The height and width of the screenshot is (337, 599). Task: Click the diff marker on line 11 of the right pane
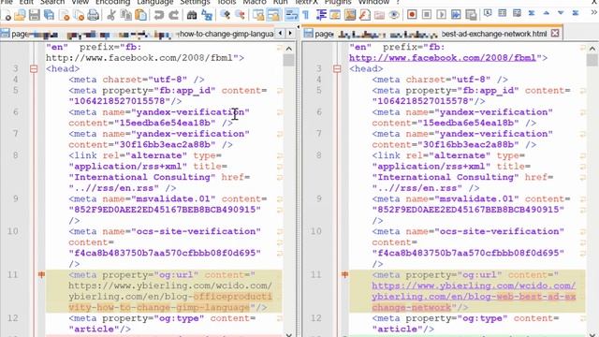[344, 274]
